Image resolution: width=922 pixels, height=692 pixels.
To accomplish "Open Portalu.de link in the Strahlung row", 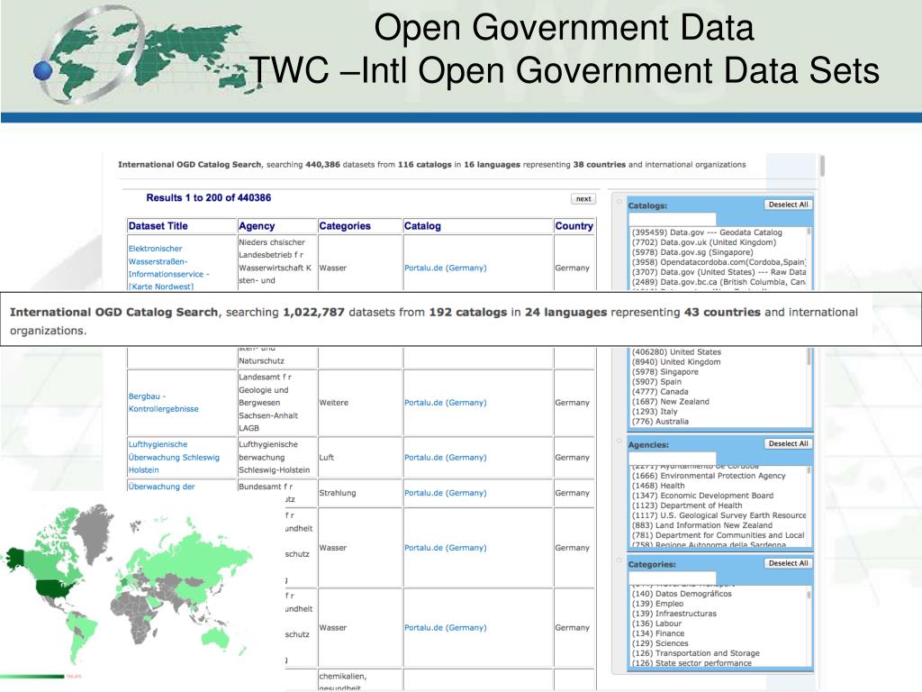I will 445,493.
